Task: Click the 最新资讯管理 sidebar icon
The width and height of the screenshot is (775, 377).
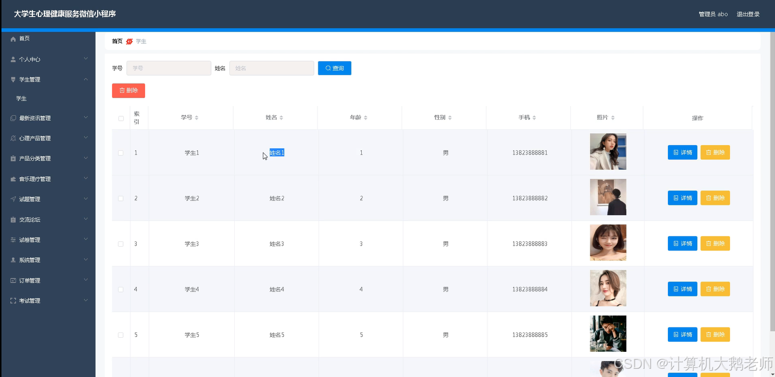Action: click(x=13, y=118)
